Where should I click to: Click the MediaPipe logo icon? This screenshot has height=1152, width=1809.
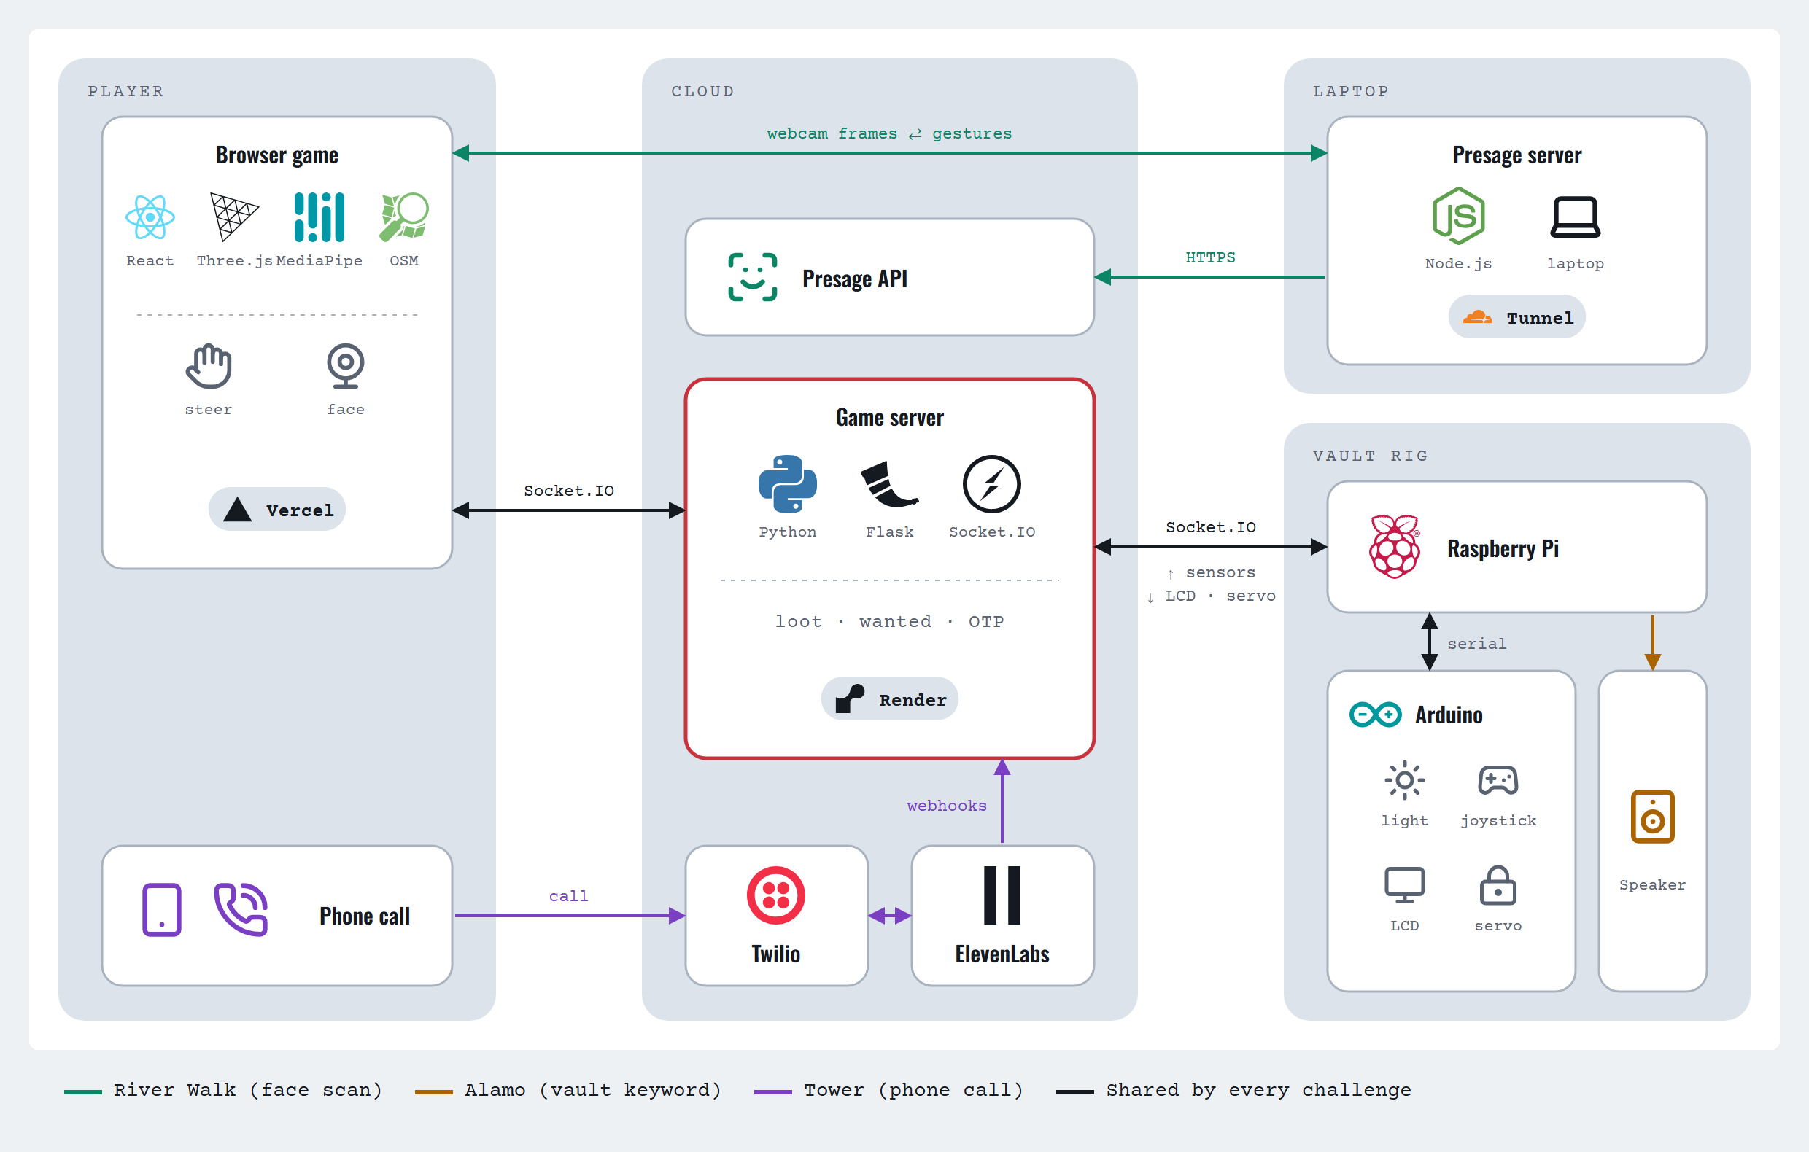[x=319, y=217]
